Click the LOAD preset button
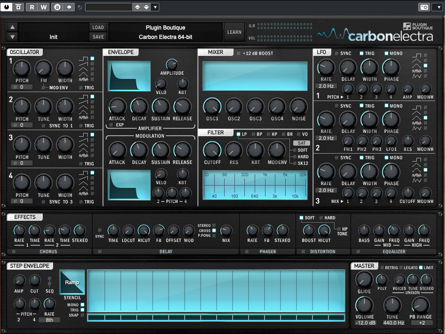This screenshot has height=334, width=445. (98, 27)
